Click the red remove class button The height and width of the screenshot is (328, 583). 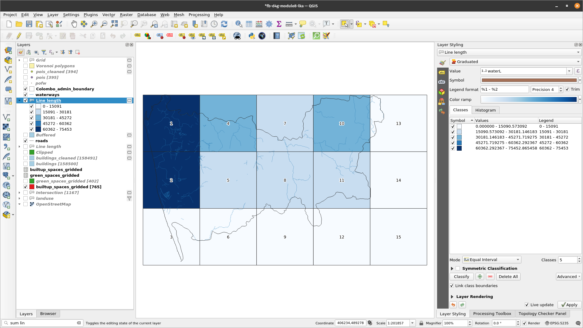[x=490, y=277]
